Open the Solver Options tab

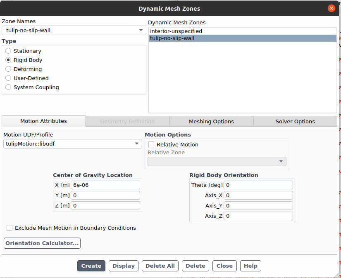(x=295, y=121)
